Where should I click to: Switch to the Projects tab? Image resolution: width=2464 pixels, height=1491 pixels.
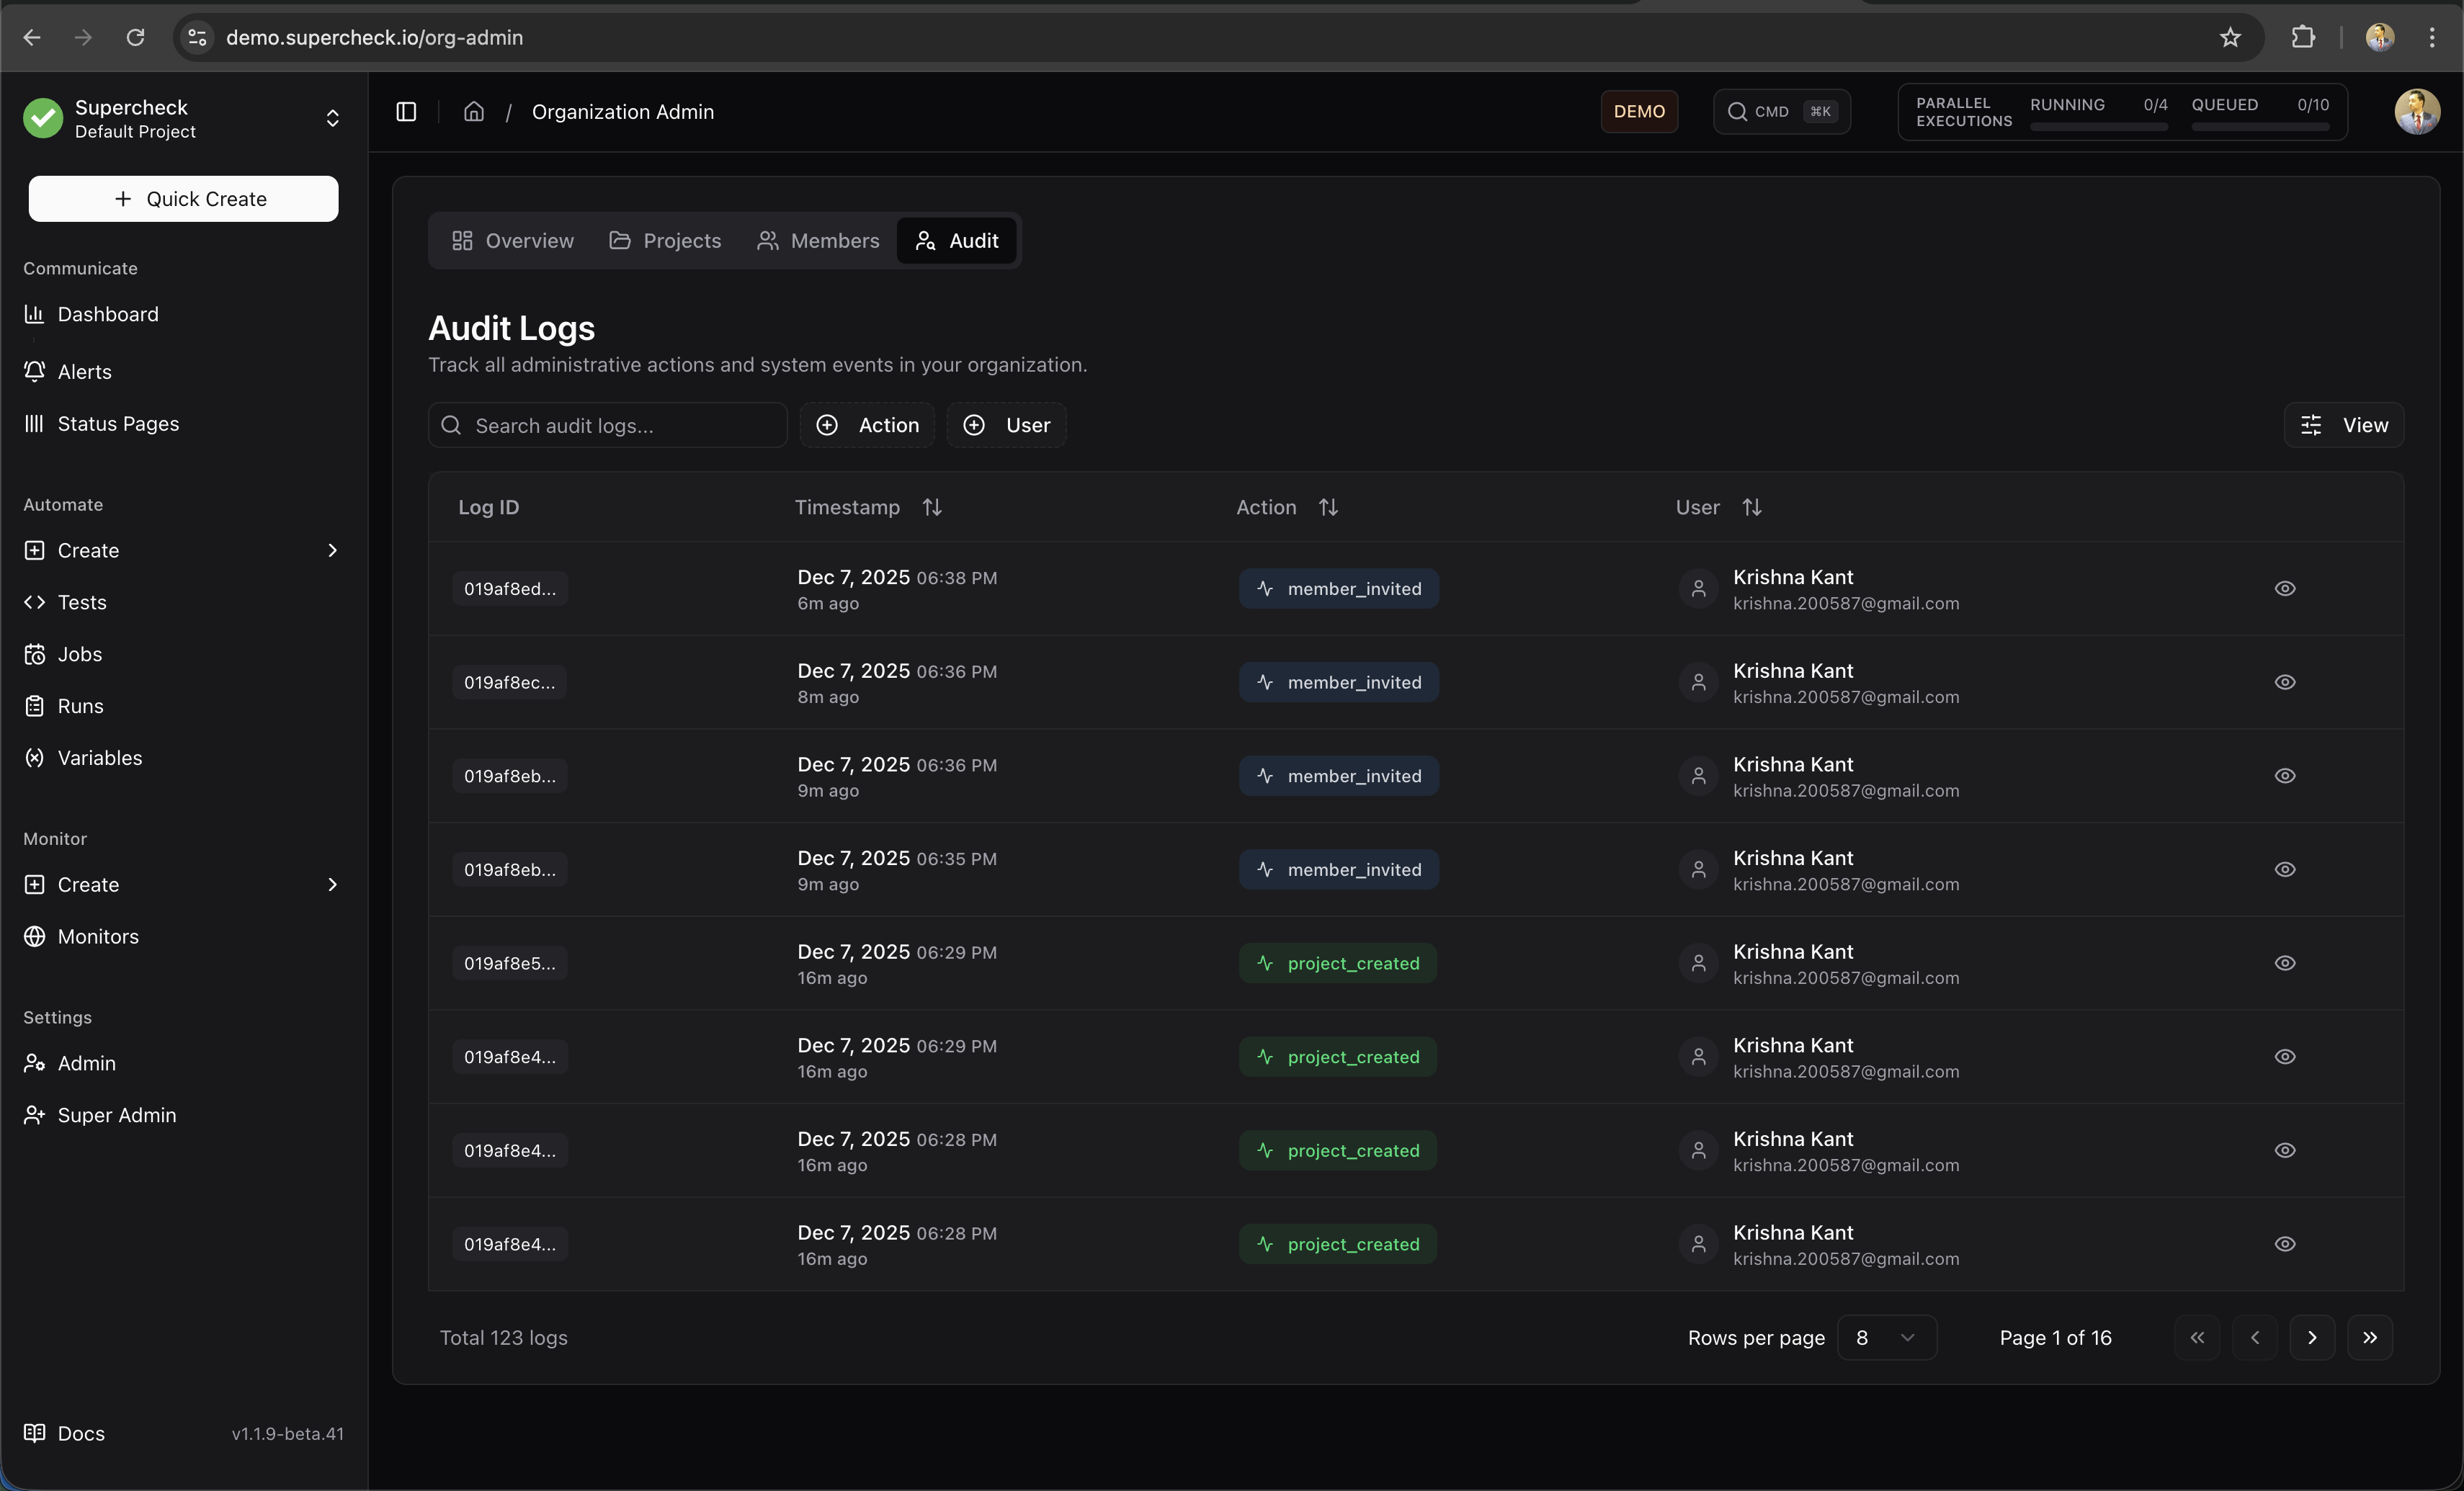coord(665,241)
